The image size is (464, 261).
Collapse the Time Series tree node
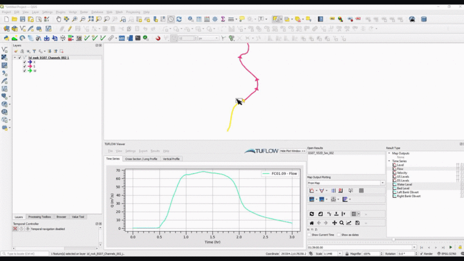pyautogui.click(x=390, y=161)
